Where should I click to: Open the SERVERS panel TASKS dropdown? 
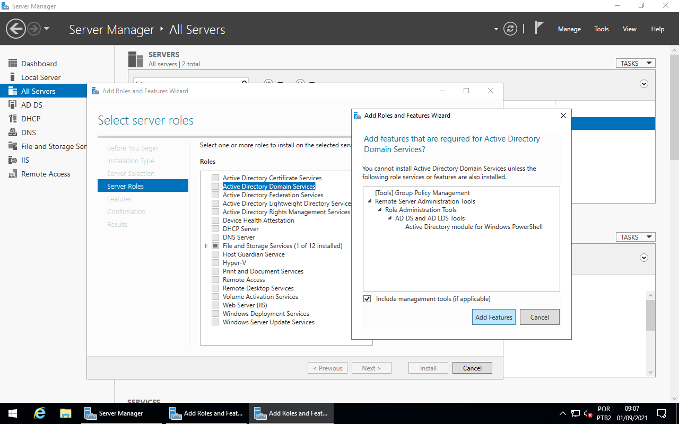(x=636, y=63)
